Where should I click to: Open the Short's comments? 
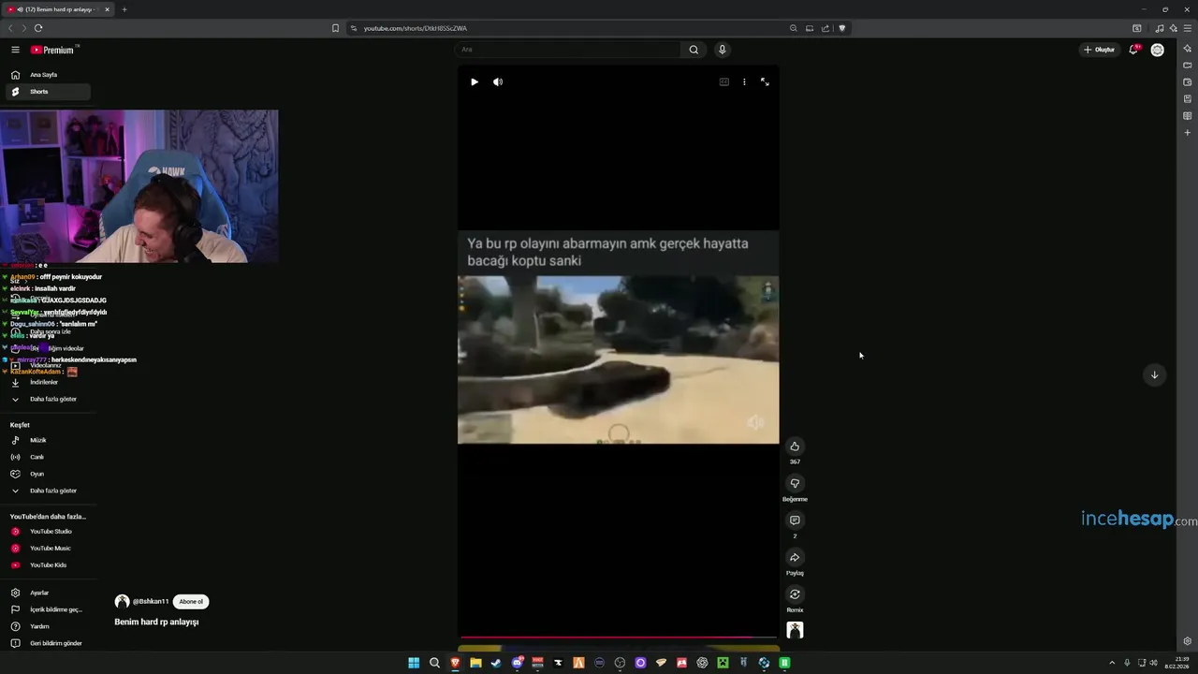[795, 520]
